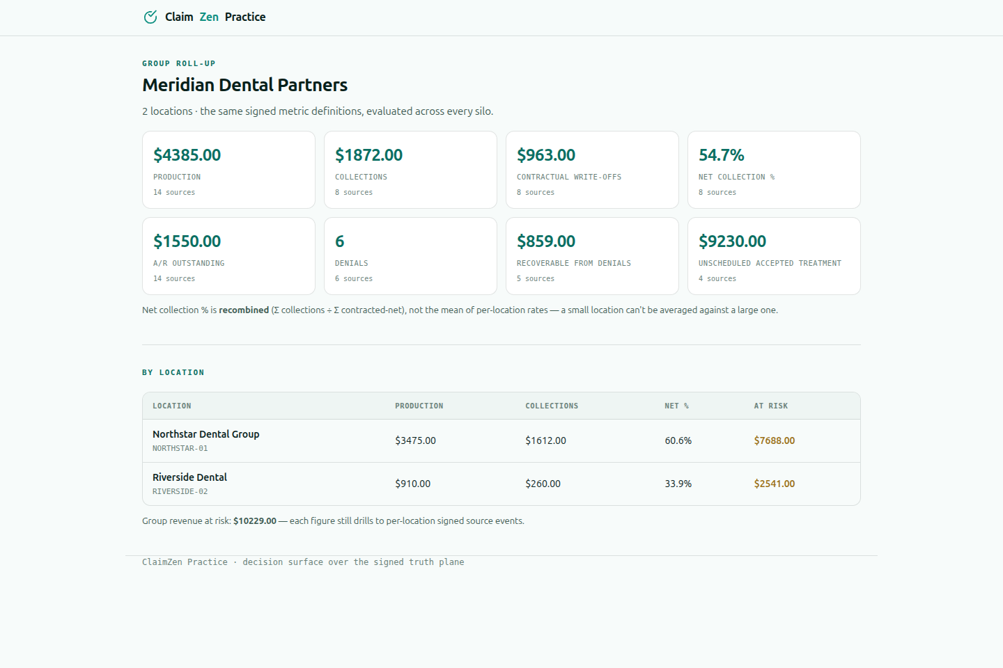Open the $9230.00 Unscheduled Accepted Treatment card
The height and width of the screenshot is (668, 1003).
point(774,256)
